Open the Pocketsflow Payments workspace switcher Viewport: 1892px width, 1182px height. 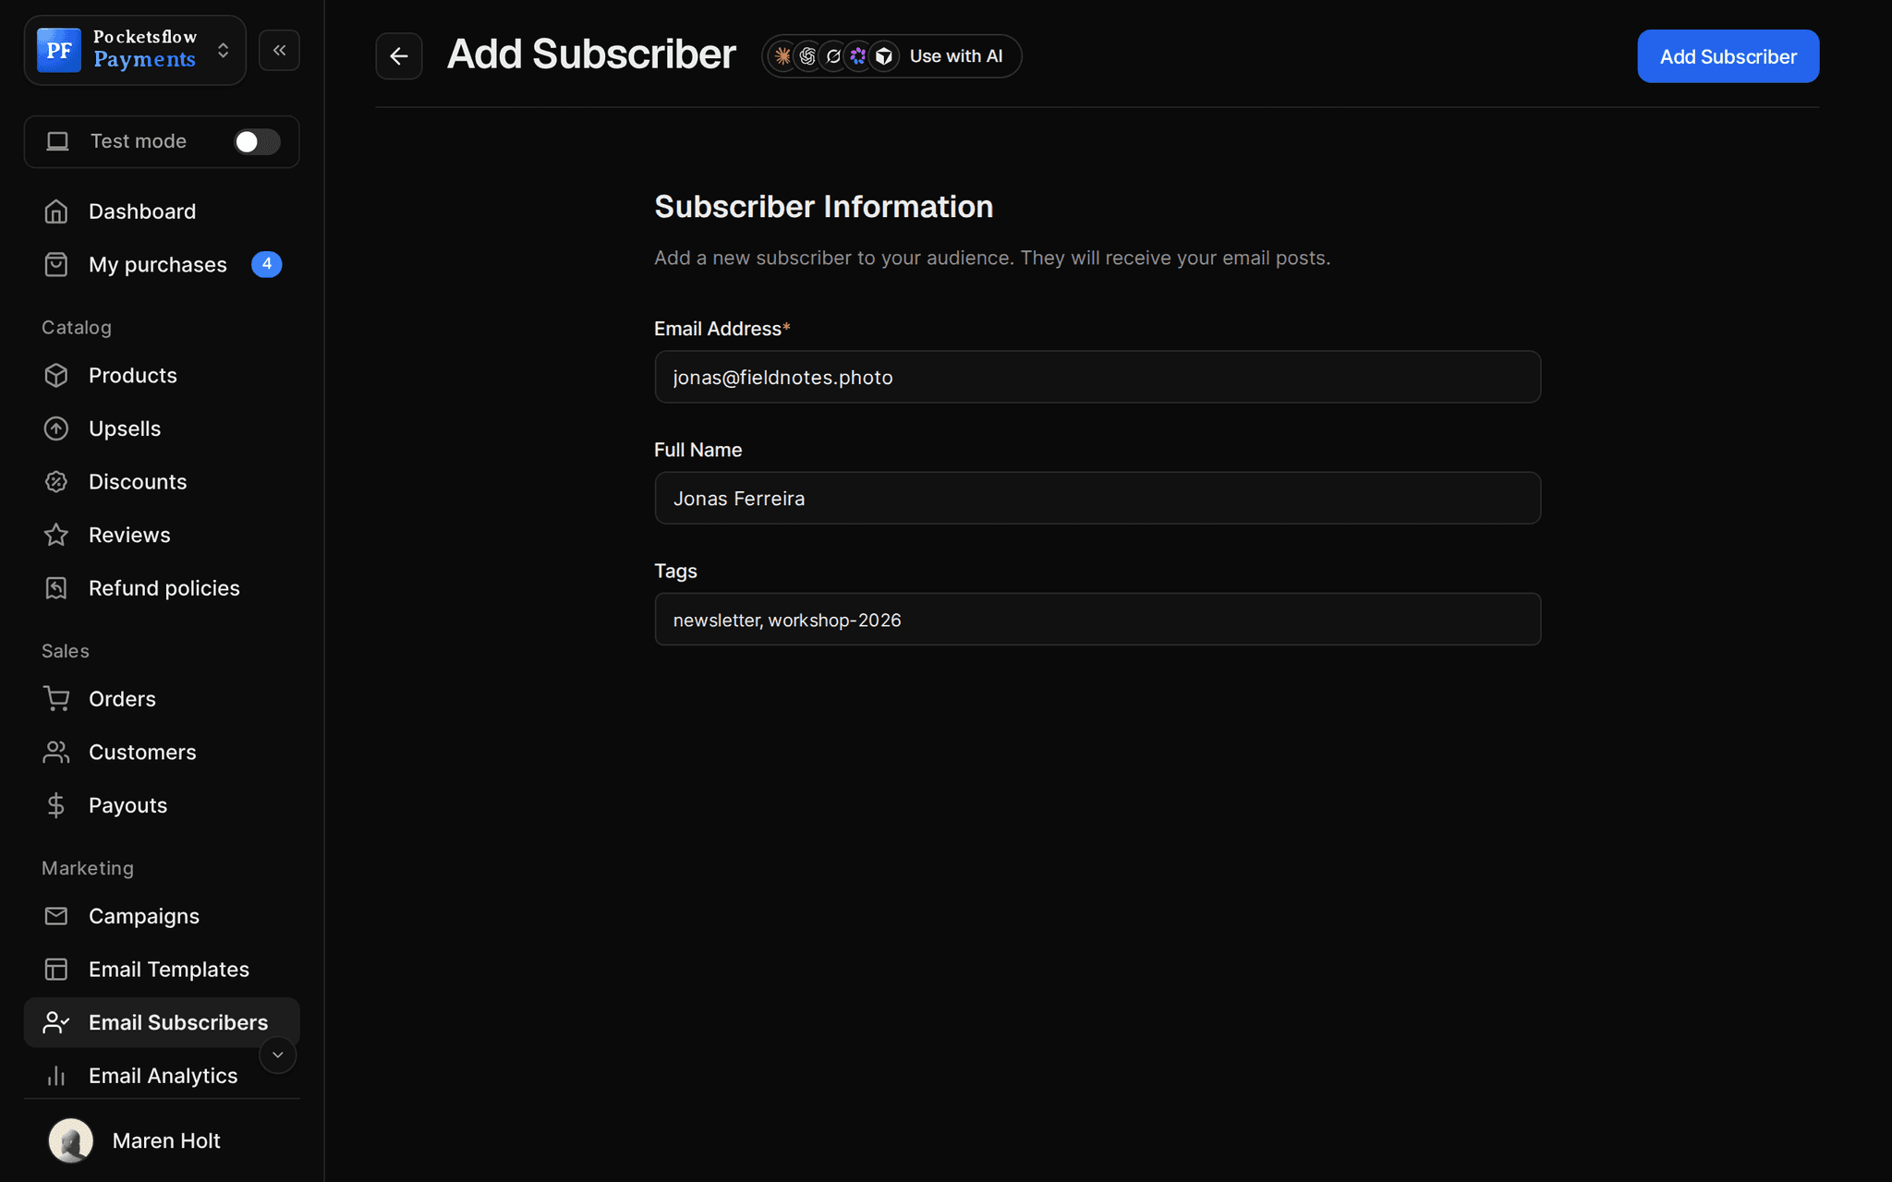point(135,50)
